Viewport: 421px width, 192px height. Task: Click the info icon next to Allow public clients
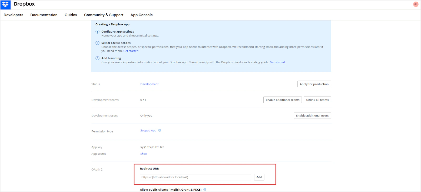coord(205,189)
